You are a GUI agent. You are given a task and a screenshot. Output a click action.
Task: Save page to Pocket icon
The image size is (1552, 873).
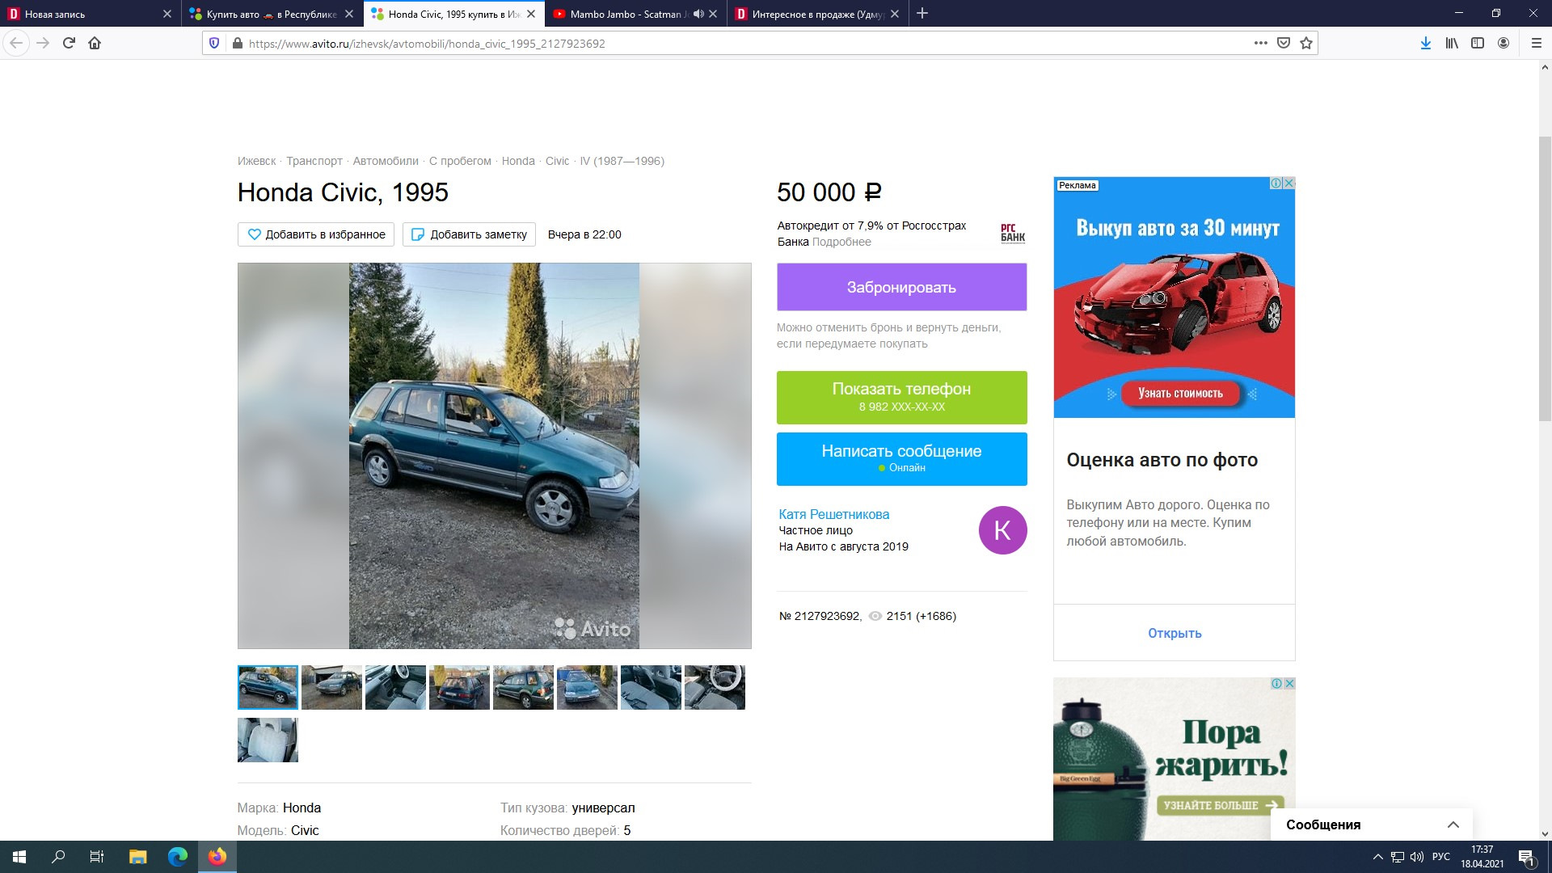click(x=1283, y=43)
